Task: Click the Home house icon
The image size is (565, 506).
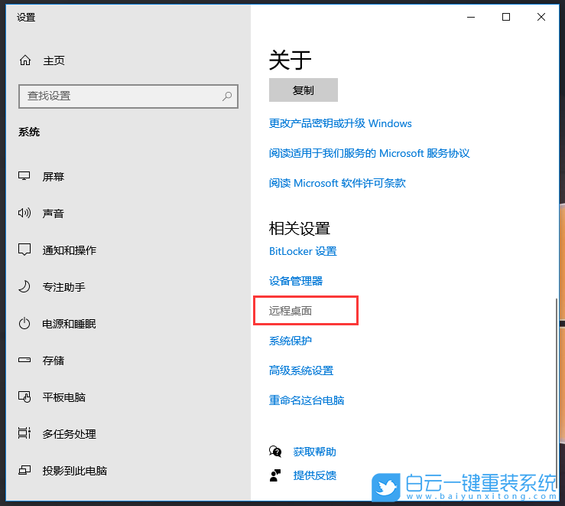Action: click(25, 60)
